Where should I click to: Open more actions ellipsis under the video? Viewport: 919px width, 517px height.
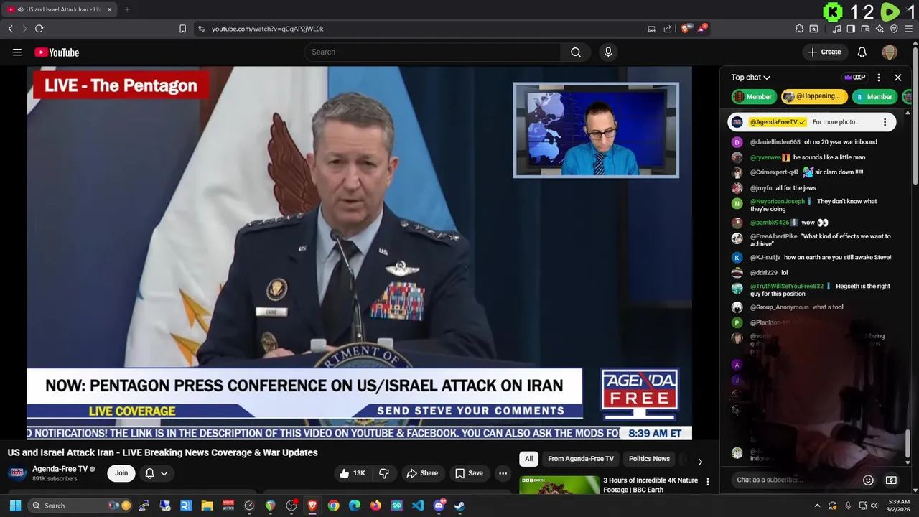(503, 473)
